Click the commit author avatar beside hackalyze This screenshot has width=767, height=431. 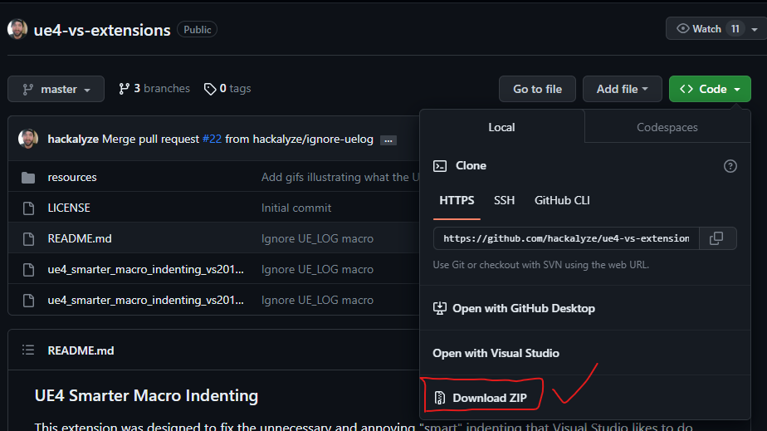pos(28,139)
